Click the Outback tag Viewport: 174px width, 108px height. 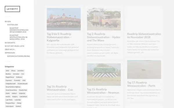18,106
